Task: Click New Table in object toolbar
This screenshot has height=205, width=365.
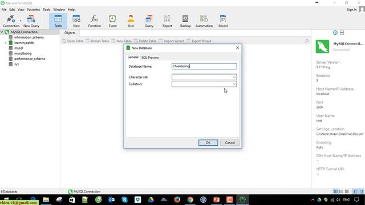Action: pyautogui.click(x=121, y=41)
